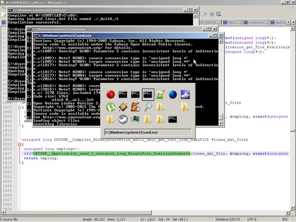
Task: Close the 18_0000.txt tab with its X
Action: (x=219, y=23)
